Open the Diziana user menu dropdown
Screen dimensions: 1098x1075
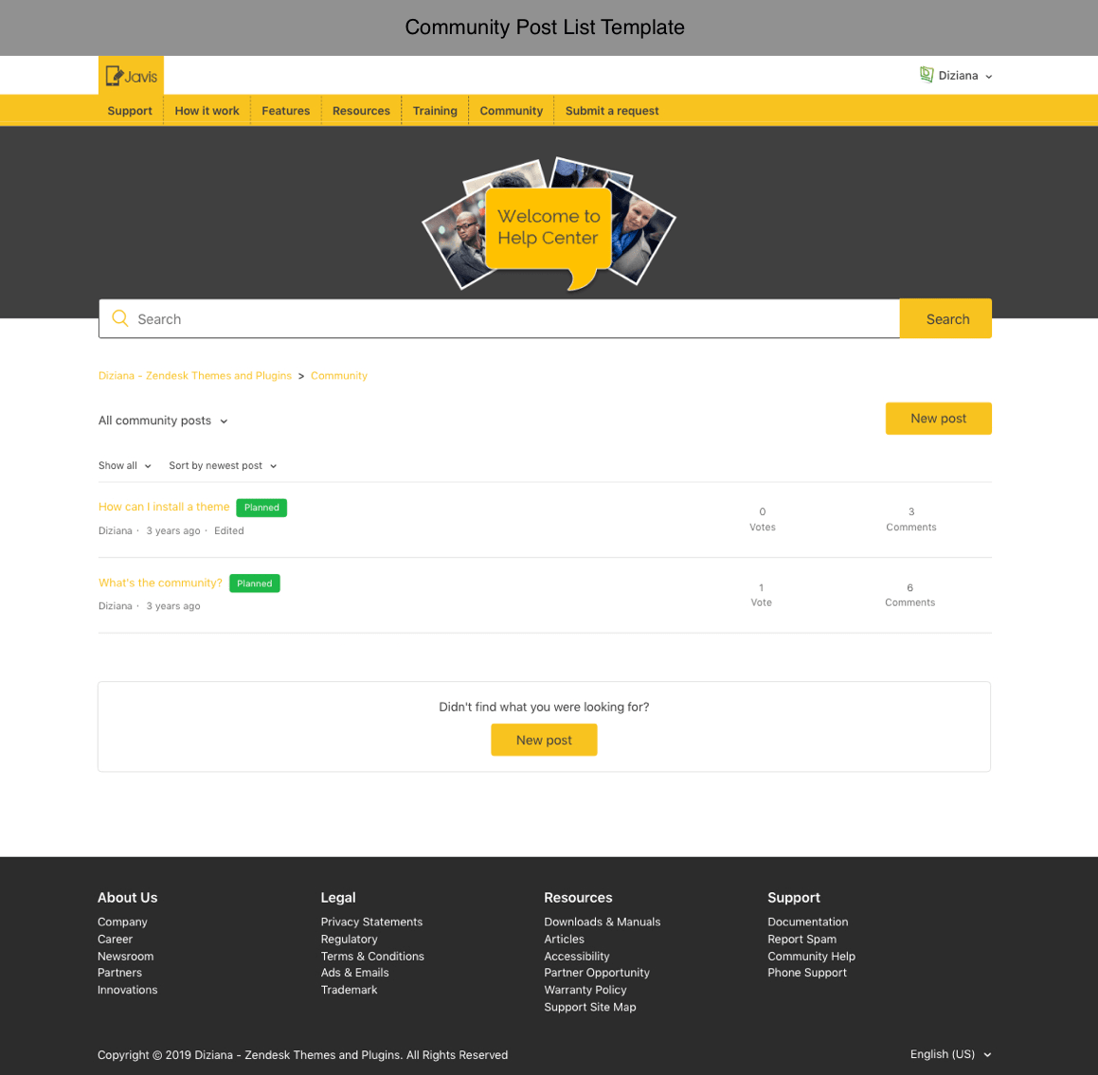pos(964,76)
